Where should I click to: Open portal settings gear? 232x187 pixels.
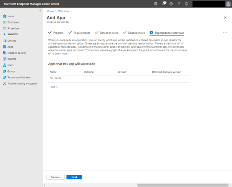coord(171,4)
